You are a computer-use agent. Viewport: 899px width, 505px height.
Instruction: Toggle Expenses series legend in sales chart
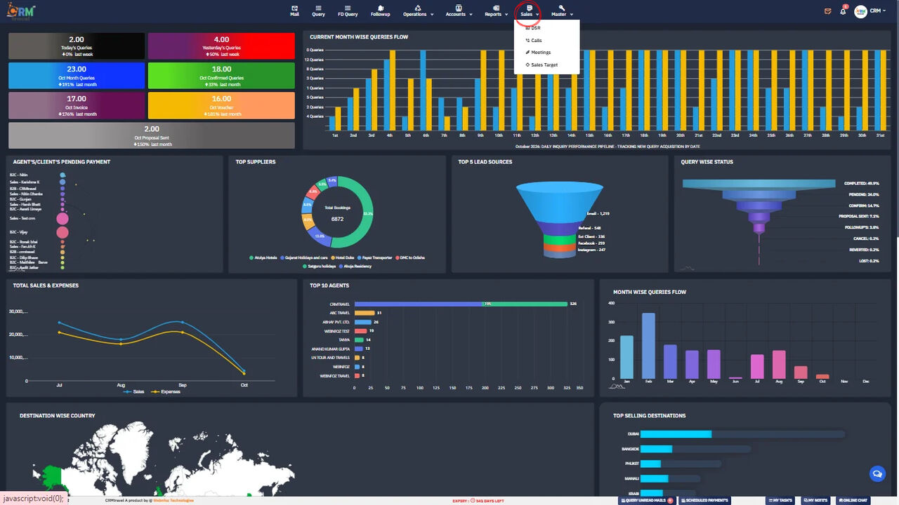click(x=166, y=391)
